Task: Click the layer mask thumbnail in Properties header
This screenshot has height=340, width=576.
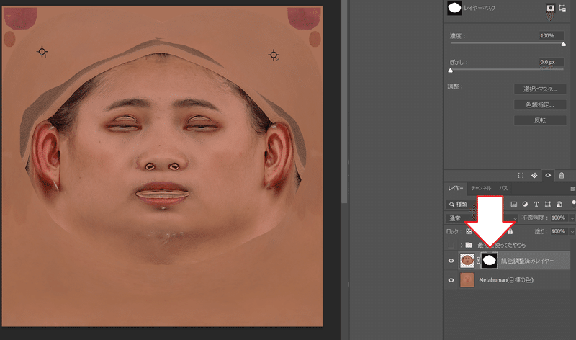Action: 454,8
